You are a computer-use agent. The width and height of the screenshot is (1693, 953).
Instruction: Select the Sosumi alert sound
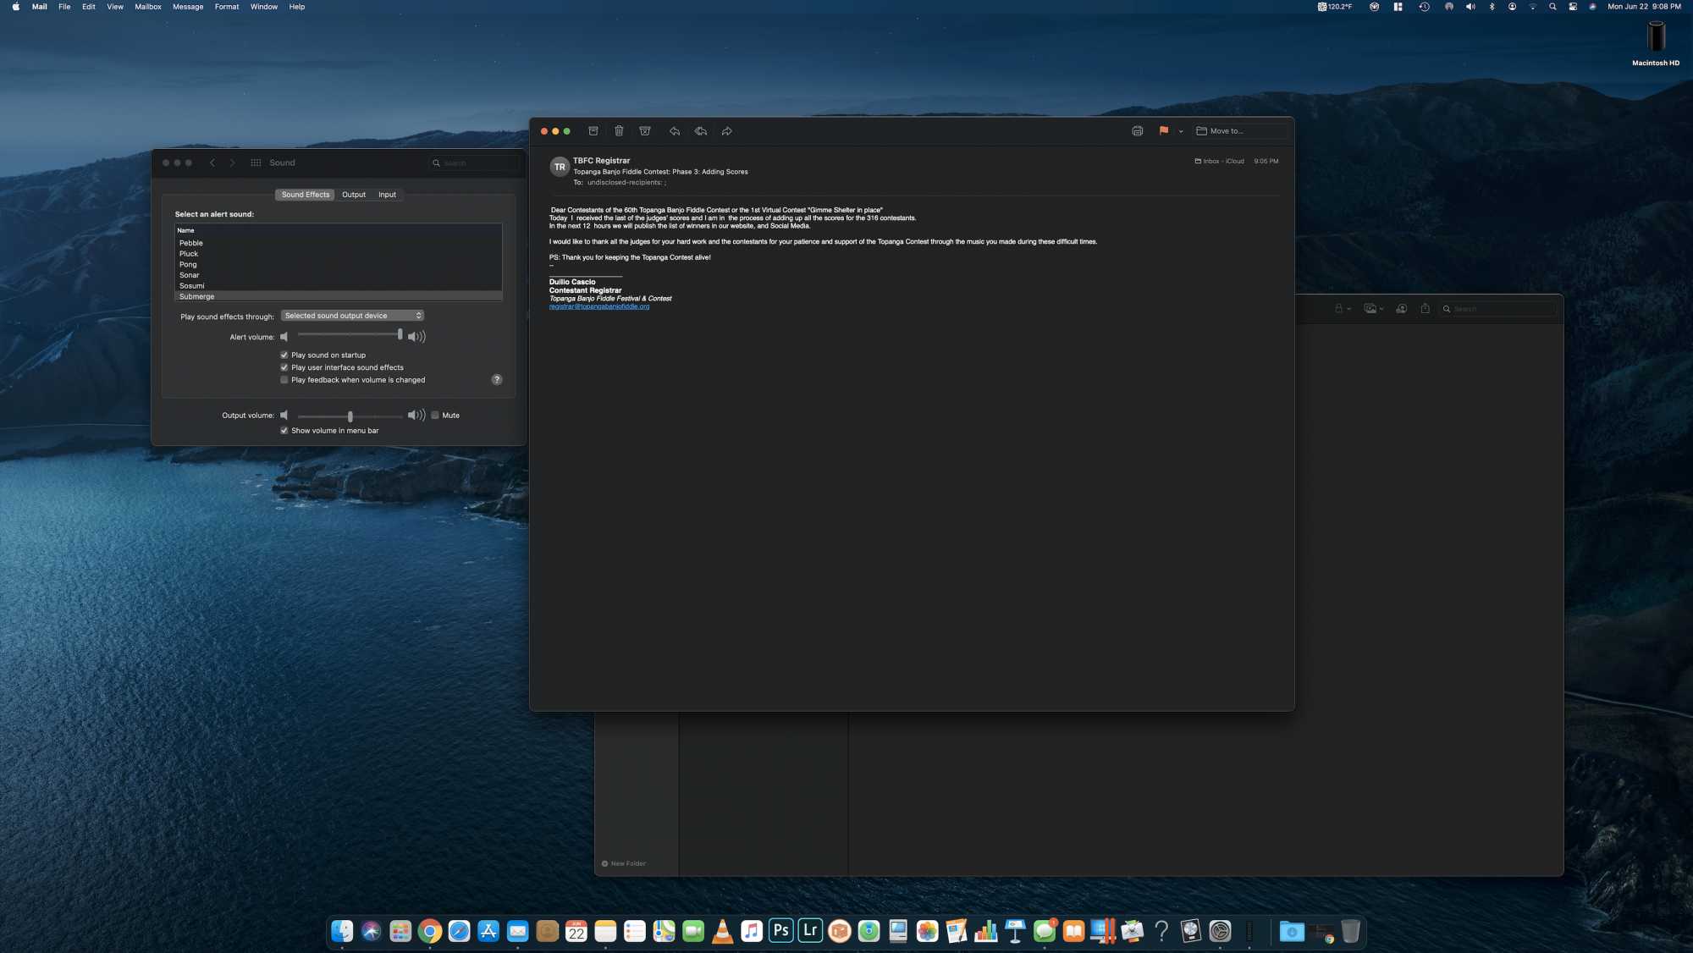pyautogui.click(x=339, y=286)
